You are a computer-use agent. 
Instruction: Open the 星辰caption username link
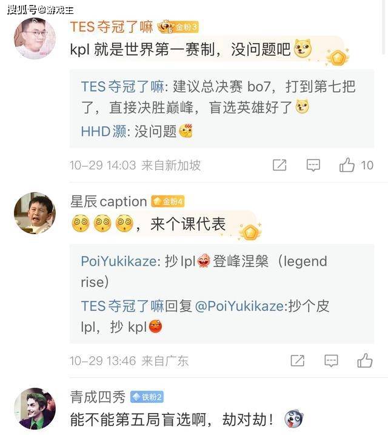[x=109, y=201]
